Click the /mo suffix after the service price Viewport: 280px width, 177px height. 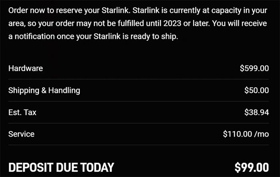point(262,134)
